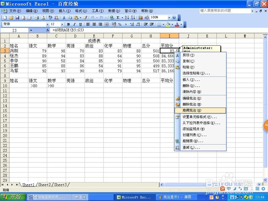Choose 编辑批注(E) from the context menu
Viewport: 268px width, 201px height.
(200, 98)
